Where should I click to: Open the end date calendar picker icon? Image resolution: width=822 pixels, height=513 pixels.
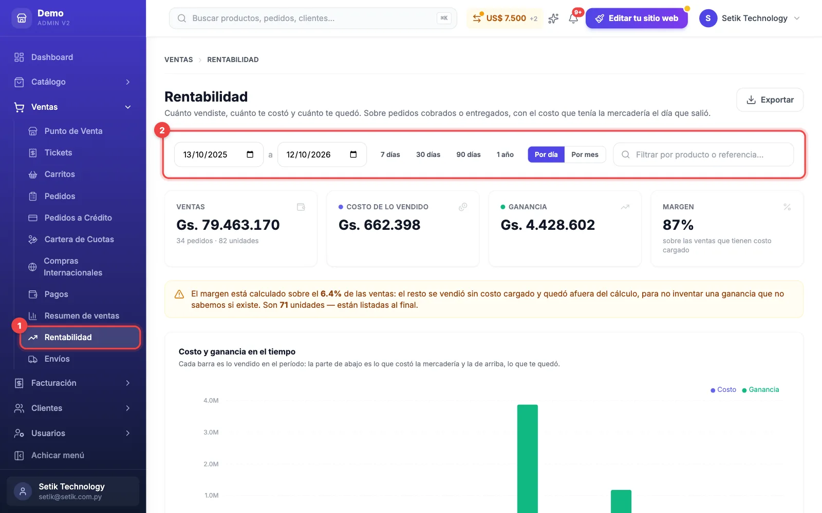point(353,154)
